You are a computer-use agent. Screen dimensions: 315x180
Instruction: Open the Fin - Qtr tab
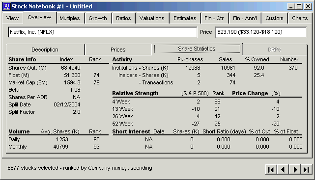214,18
